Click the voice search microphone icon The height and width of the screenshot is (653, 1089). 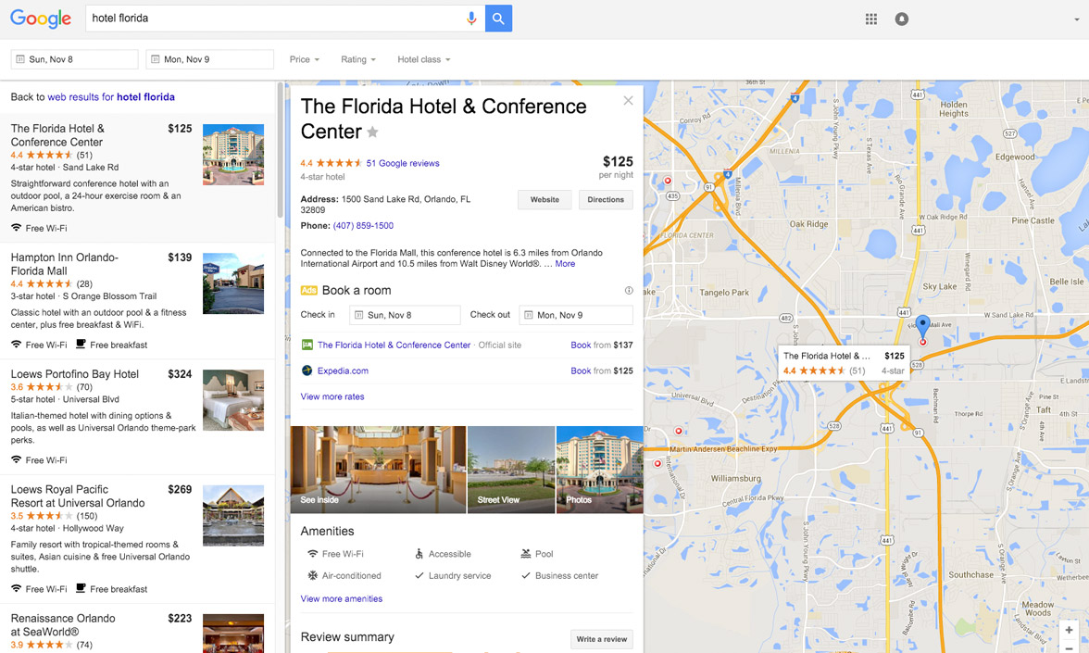tap(471, 19)
